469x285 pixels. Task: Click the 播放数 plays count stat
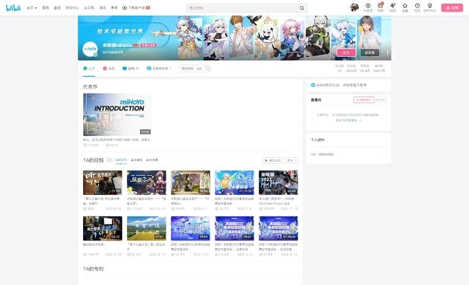pyautogui.click(x=379, y=68)
